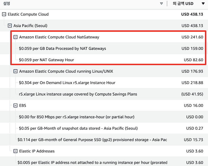Collapse the Elastic IP Addresses group
The image size is (208, 166).
tap(15, 151)
